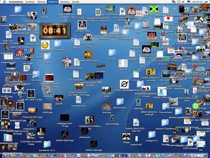
Task: Select the 1.jpg image file
Action: [41, 132]
